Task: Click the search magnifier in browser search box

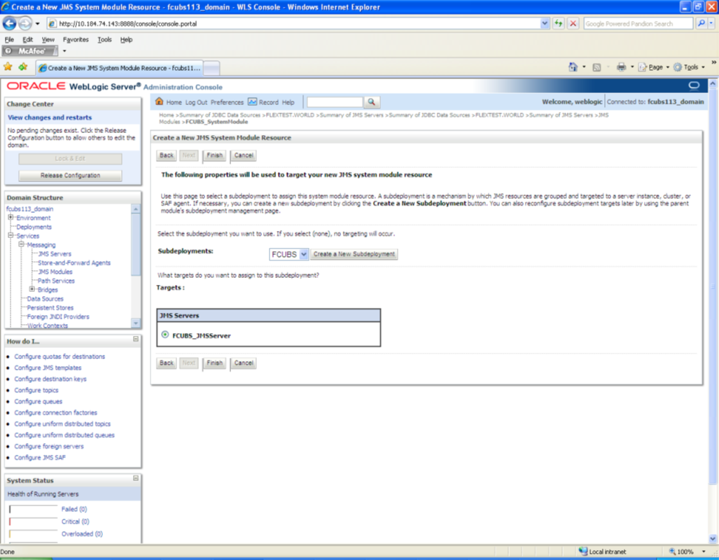Action: (x=701, y=23)
